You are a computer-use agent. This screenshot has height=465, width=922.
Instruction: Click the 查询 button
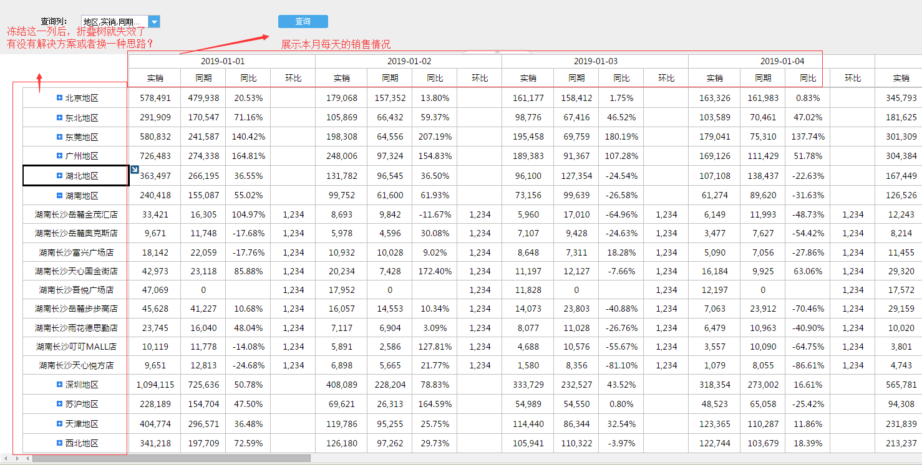click(x=303, y=21)
